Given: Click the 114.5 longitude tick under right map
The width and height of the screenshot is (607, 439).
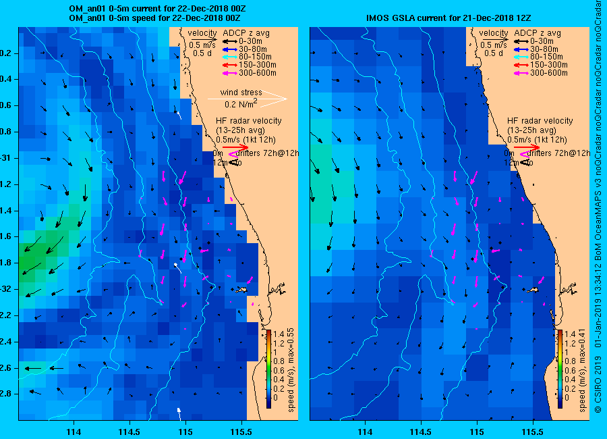Looking at the screenshot, I should tap(421, 432).
